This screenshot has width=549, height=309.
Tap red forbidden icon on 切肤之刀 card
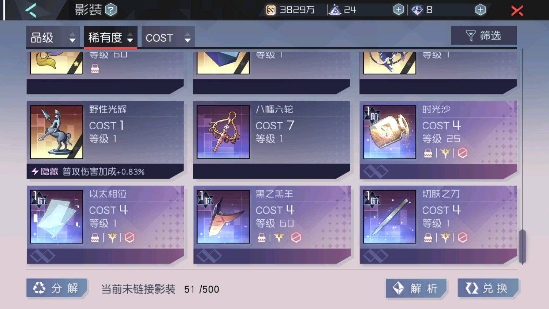[x=463, y=238]
